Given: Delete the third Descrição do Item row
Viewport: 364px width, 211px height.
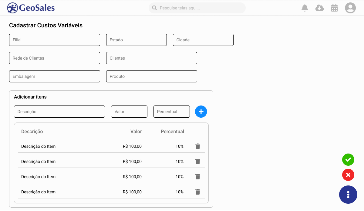Looking at the screenshot, I should (198, 177).
